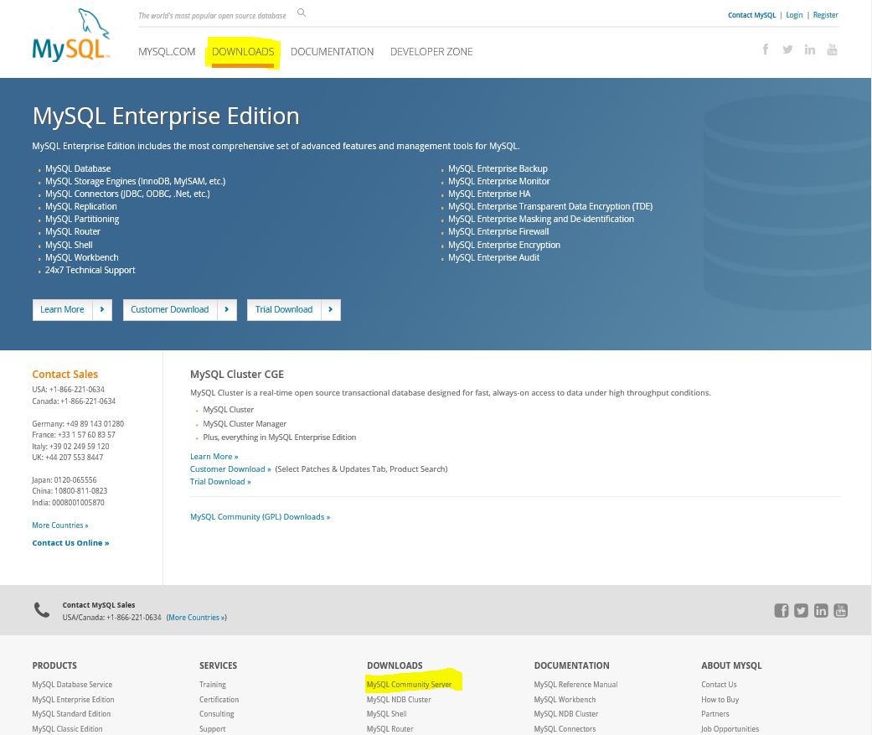Click the Register link

click(x=825, y=15)
